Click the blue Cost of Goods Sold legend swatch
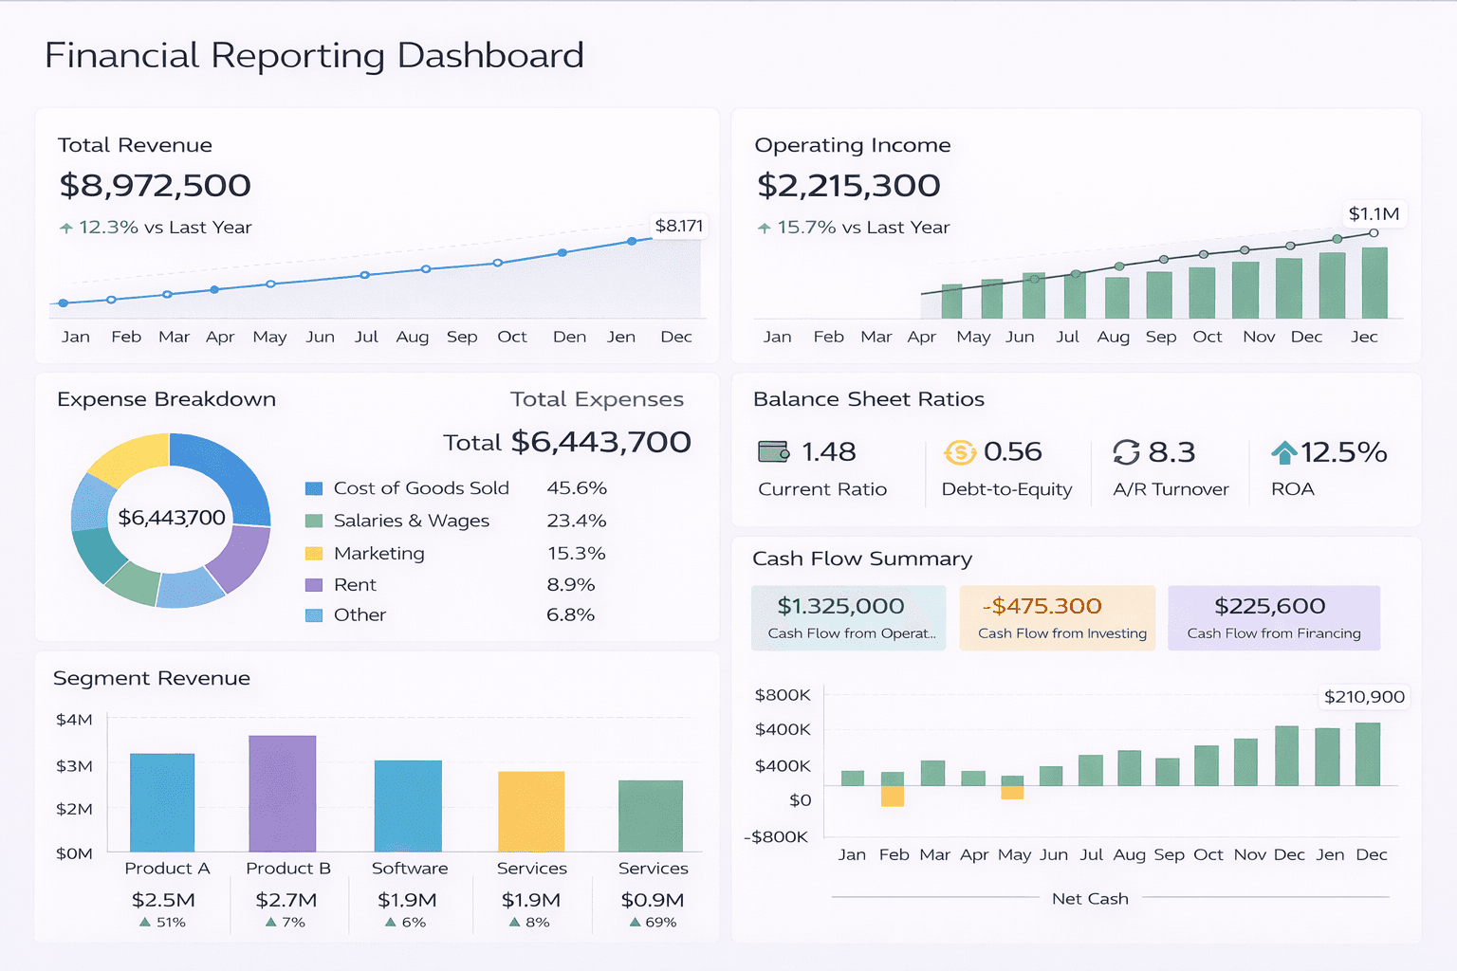This screenshot has width=1457, height=971. [x=313, y=487]
